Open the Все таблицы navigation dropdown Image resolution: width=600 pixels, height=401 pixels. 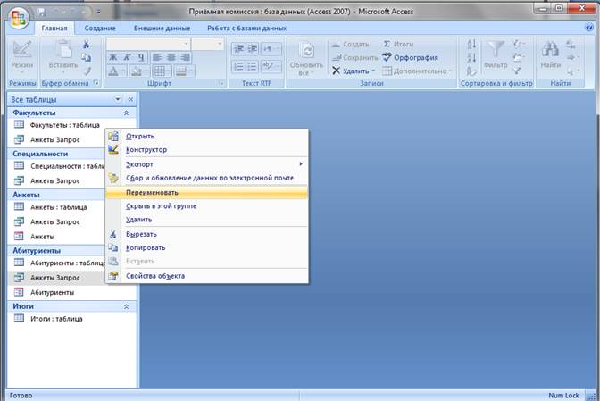click(118, 99)
